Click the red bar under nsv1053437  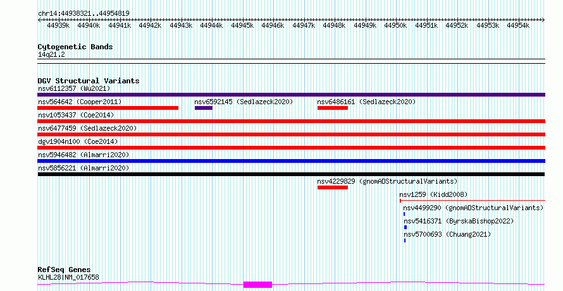click(x=291, y=121)
